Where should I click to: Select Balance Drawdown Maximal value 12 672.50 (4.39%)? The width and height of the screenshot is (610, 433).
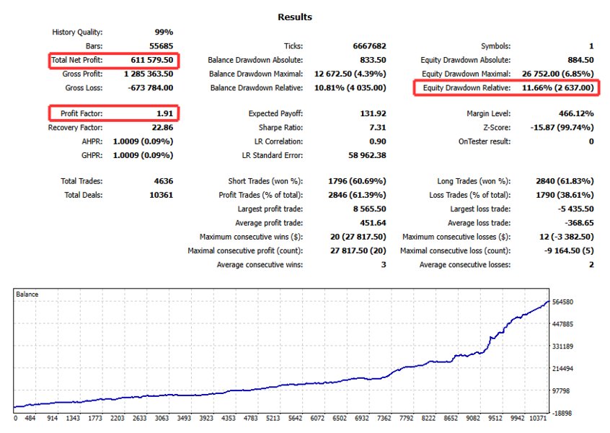tap(350, 74)
